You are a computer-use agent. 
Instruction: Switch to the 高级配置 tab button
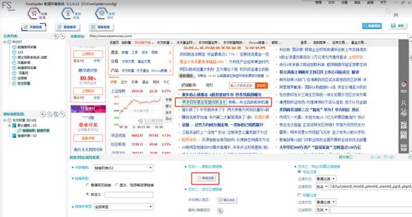(x=101, y=27)
